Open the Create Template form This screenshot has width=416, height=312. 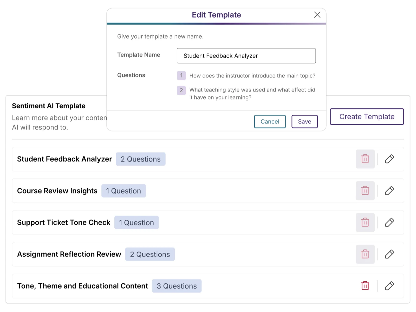[x=367, y=116]
